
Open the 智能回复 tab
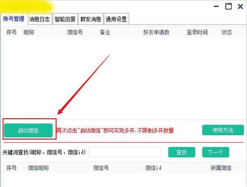(65, 19)
